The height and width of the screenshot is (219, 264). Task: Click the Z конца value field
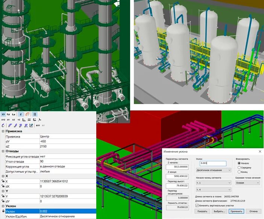[177, 176]
